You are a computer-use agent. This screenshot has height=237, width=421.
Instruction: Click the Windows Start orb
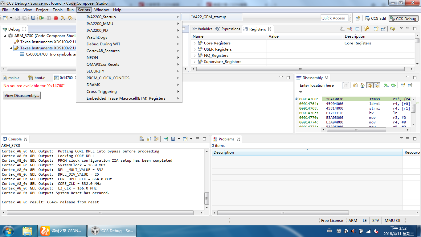coord(8,231)
